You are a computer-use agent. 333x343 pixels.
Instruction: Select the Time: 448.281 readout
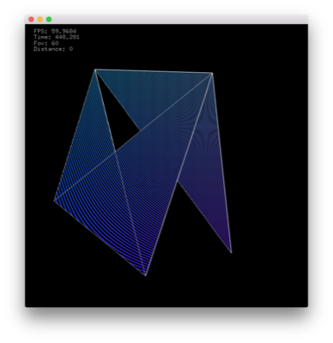pos(57,37)
